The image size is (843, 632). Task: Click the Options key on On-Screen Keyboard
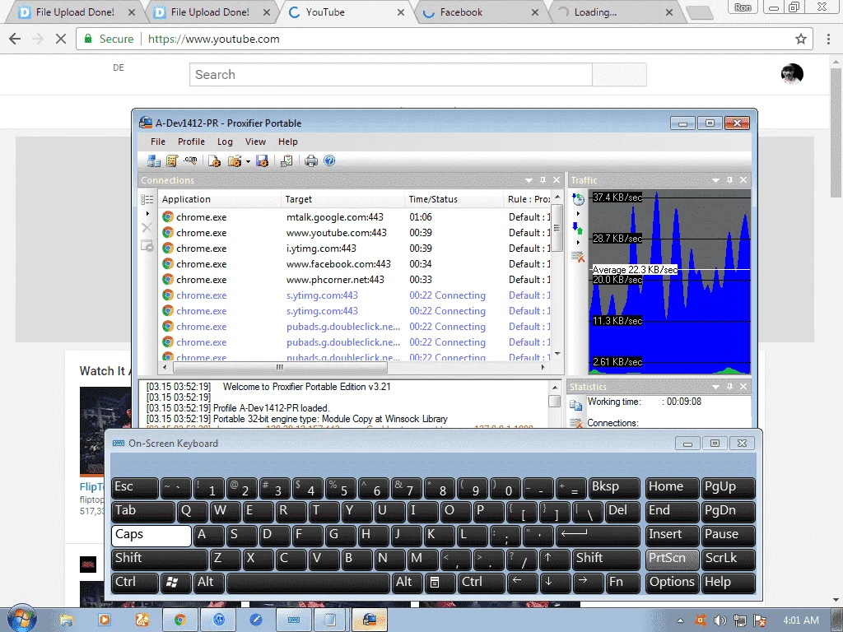point(672,582)
